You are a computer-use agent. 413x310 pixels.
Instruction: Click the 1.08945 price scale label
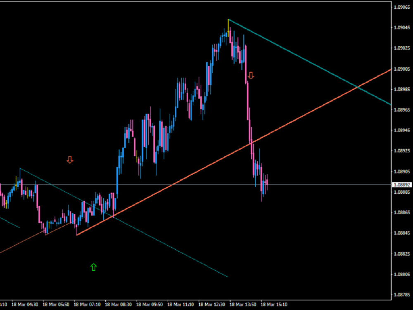(402, 130)
